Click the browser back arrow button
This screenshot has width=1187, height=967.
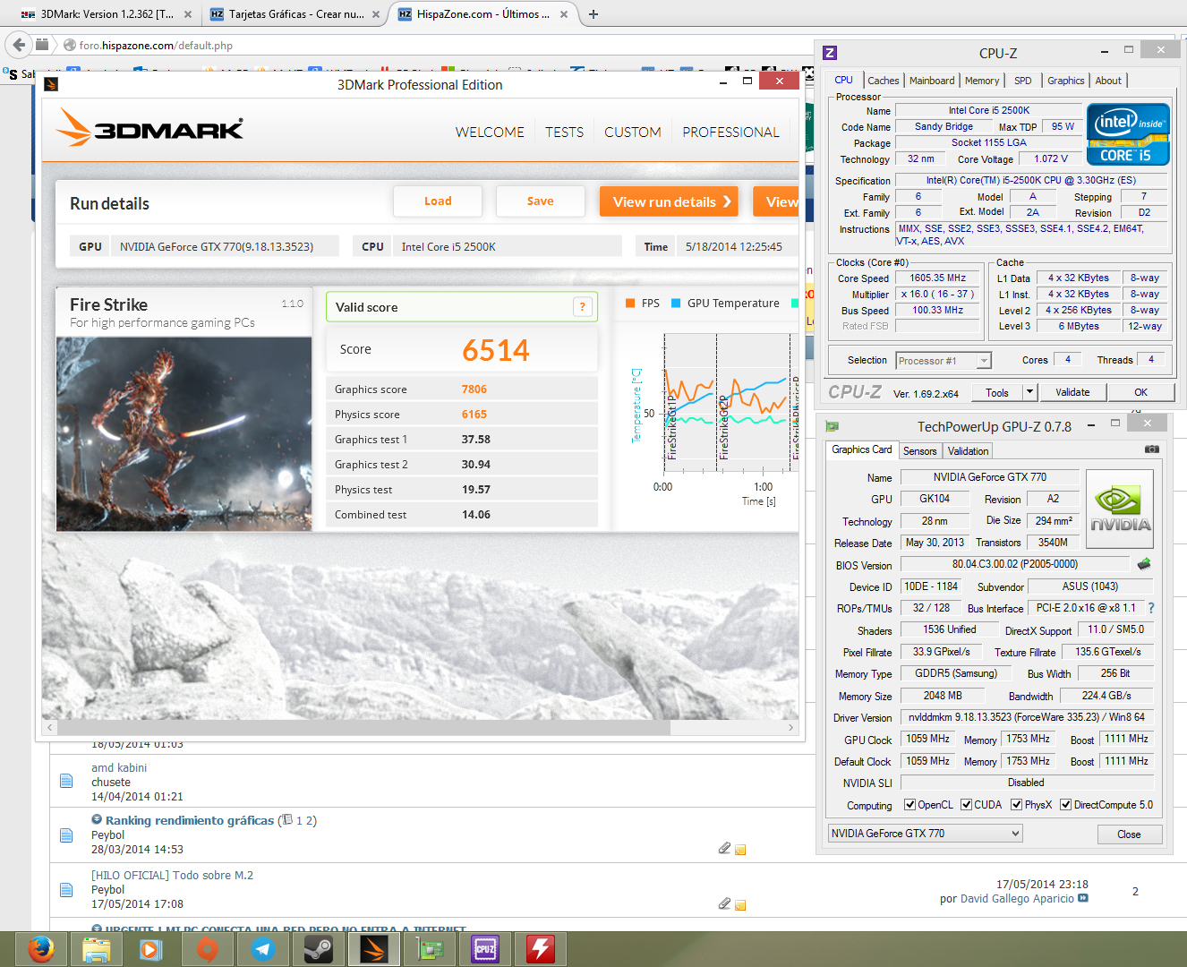(19, 45)
